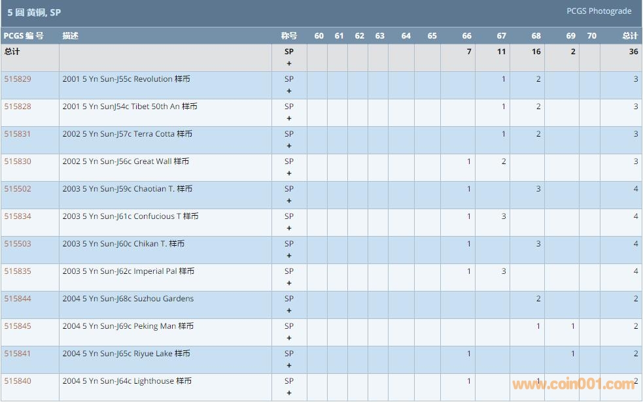This screenshot has width=643, height=402.
Task: Open the 515831 Terra Cotta coin link
Action: (18, 134)
